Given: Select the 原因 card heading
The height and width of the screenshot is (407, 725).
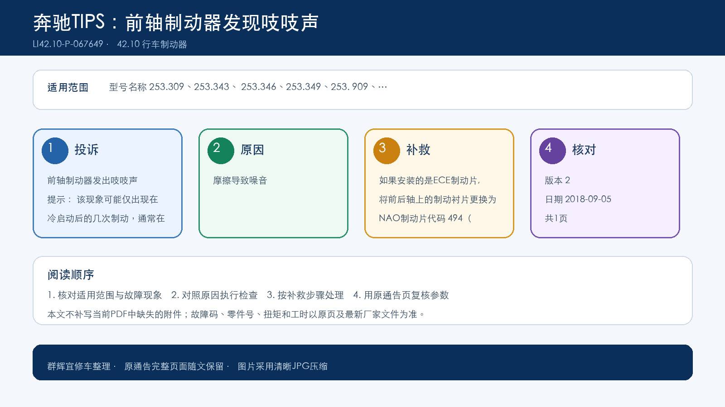Looking at the screenshot, I should 252,150.
